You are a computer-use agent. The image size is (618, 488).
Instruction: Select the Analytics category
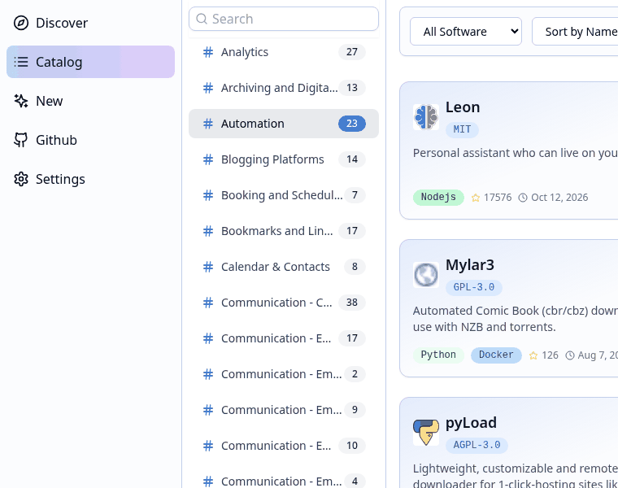pos(283,52)
